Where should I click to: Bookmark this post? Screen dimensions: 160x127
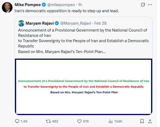[142, 121]
